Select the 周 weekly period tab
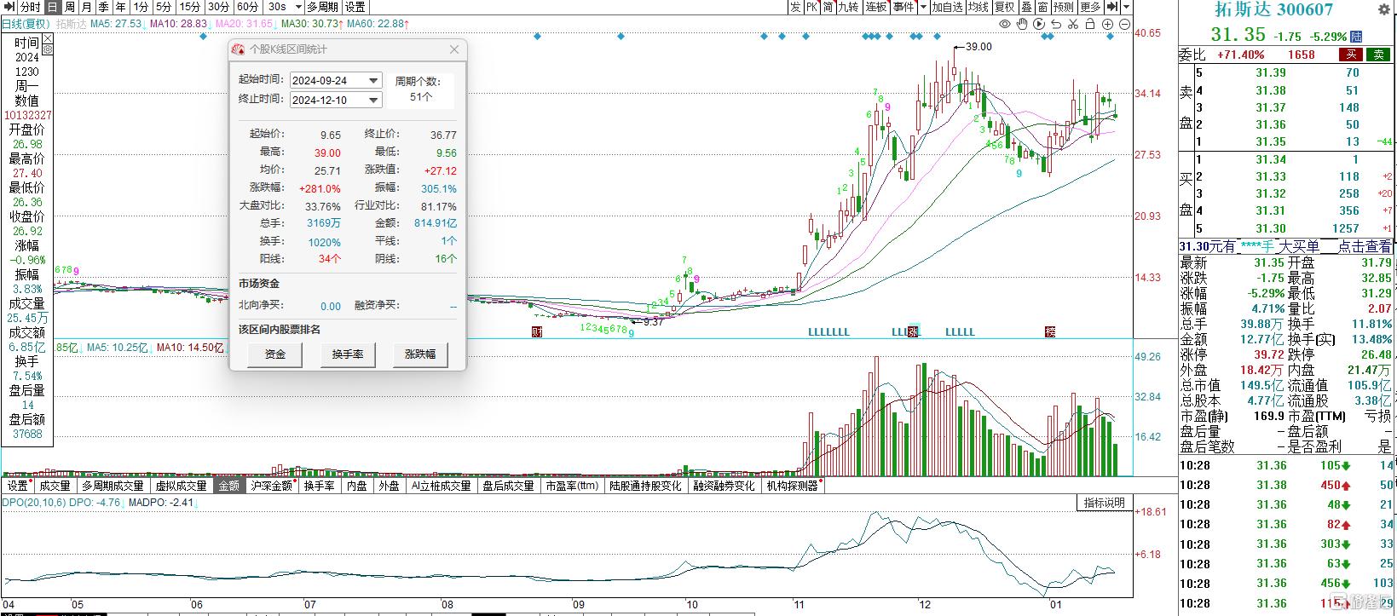This screenshot has height=616, width=1397. (69, 7)
